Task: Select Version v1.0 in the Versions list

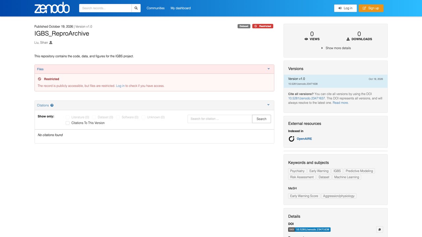Action: [336, 81]
